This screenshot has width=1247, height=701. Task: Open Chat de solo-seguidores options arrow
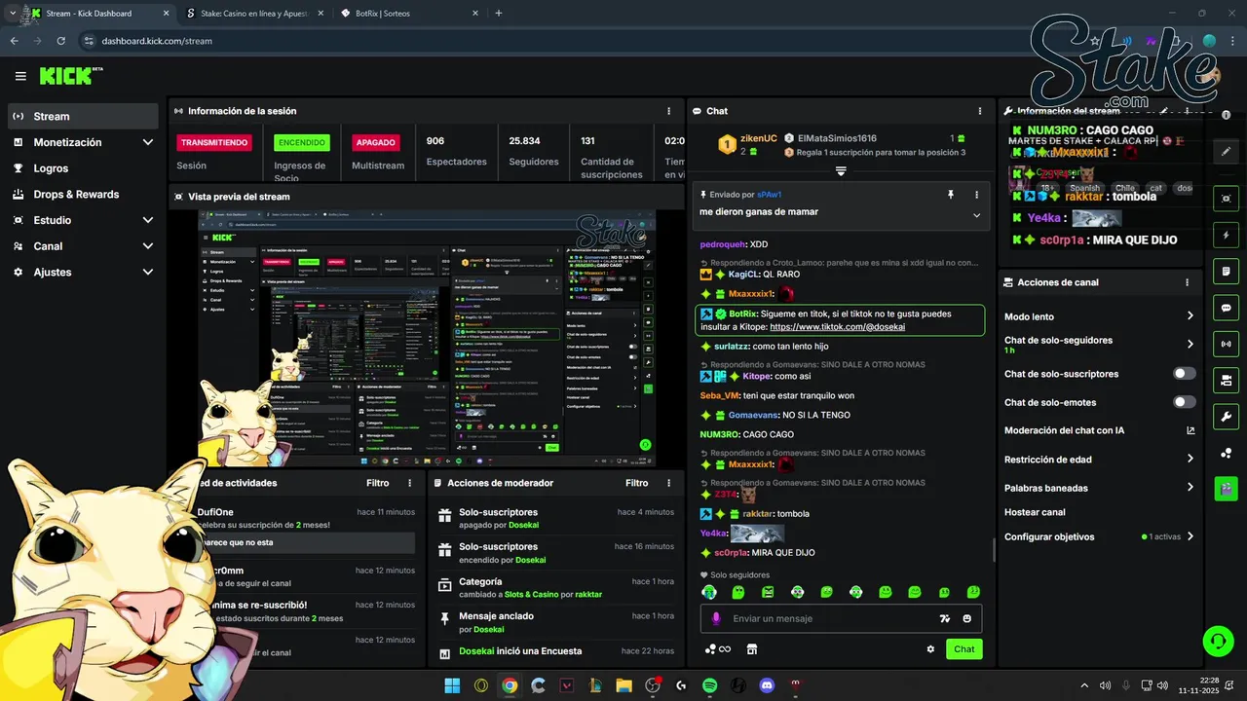pyautogui.click(x=1190, y=345)
